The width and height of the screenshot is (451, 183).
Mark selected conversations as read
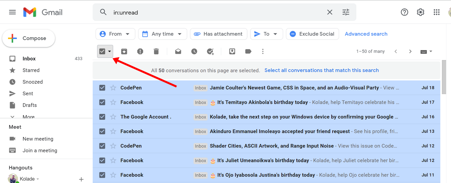[178, 51]
